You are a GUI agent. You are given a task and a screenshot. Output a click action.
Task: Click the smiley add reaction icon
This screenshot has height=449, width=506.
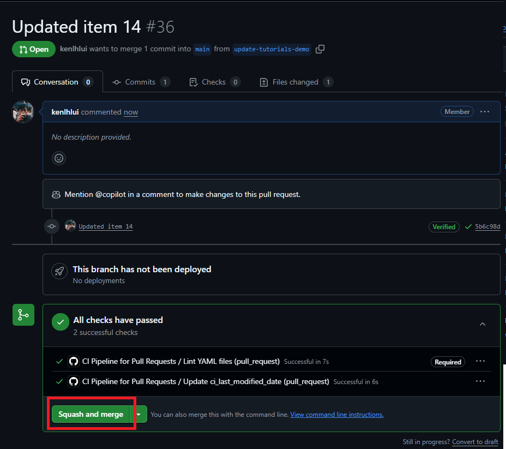click(x=59, y=158)
